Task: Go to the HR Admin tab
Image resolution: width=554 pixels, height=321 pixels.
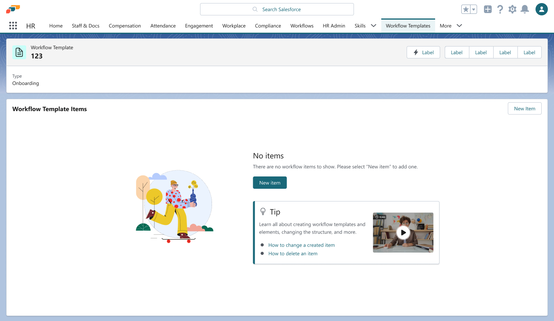Action: pos(334,26)
